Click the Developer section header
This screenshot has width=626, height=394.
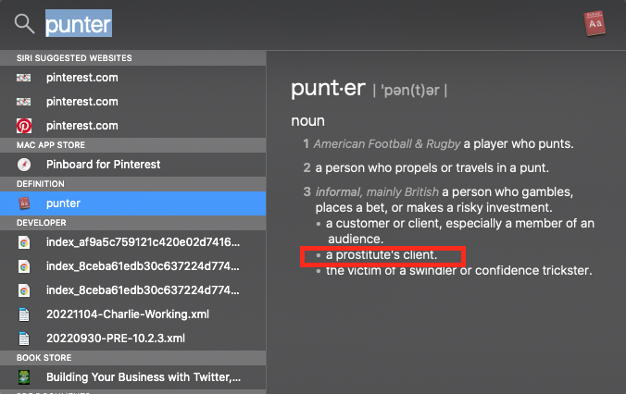click(43, 223)
